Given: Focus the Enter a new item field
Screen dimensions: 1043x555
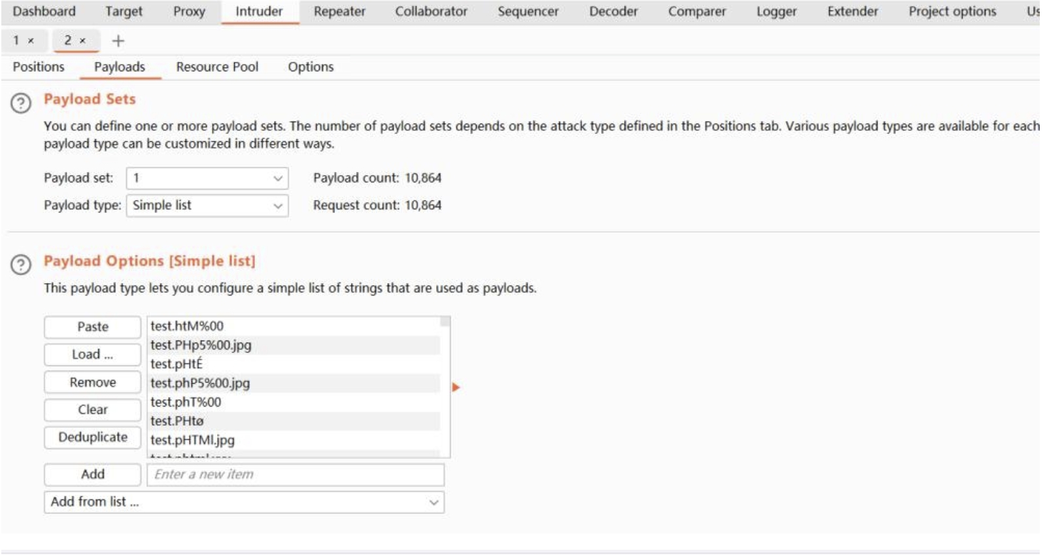Looking at the screenshot, I should pyautogui.click(x=296, y=475).
